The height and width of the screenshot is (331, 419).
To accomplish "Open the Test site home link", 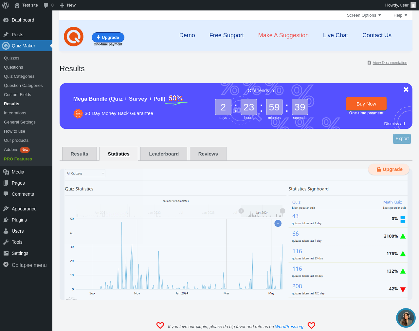I will (x=26, y=5).
